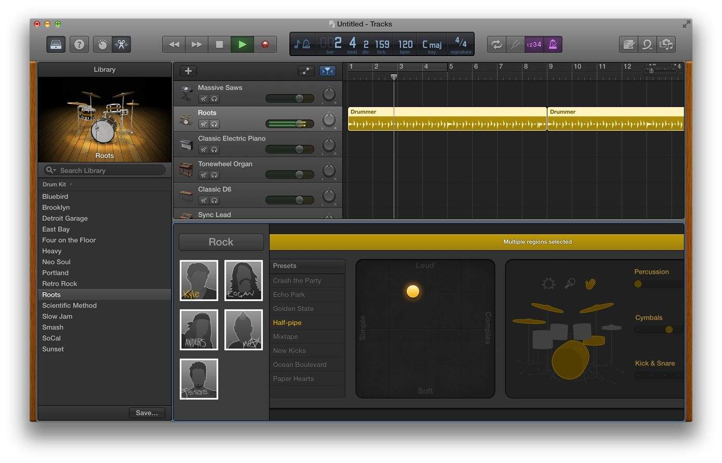This screenshot has width=722, height=463.
Task: Open the Smart Controls knob button
Action: pos(103,45)
